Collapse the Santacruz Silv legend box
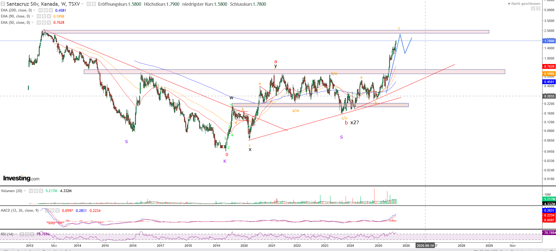Screen dimensions: 556x251 (x=3, y=4)
